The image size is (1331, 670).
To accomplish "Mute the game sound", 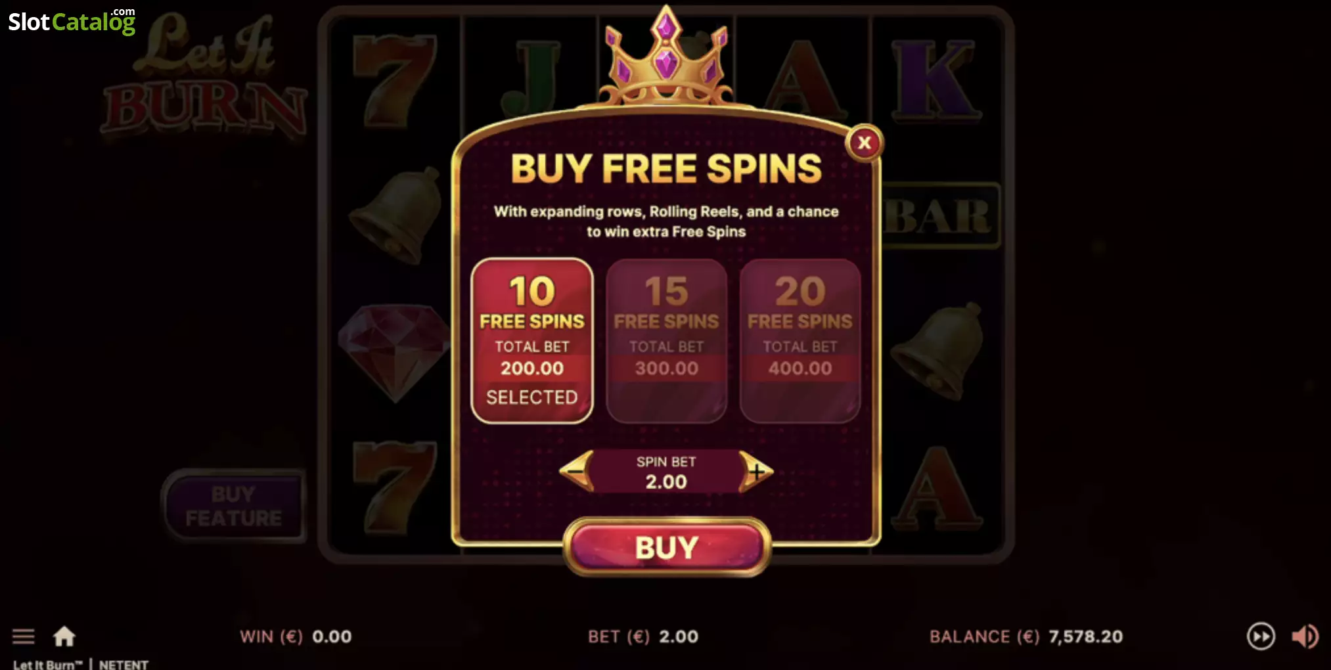I will (x=1305, y=636).
